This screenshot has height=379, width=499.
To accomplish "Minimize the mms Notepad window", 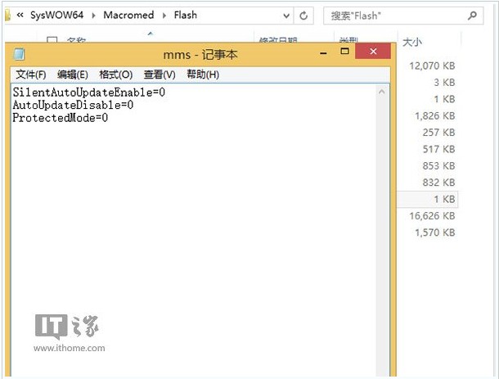I will pos(323,53).
